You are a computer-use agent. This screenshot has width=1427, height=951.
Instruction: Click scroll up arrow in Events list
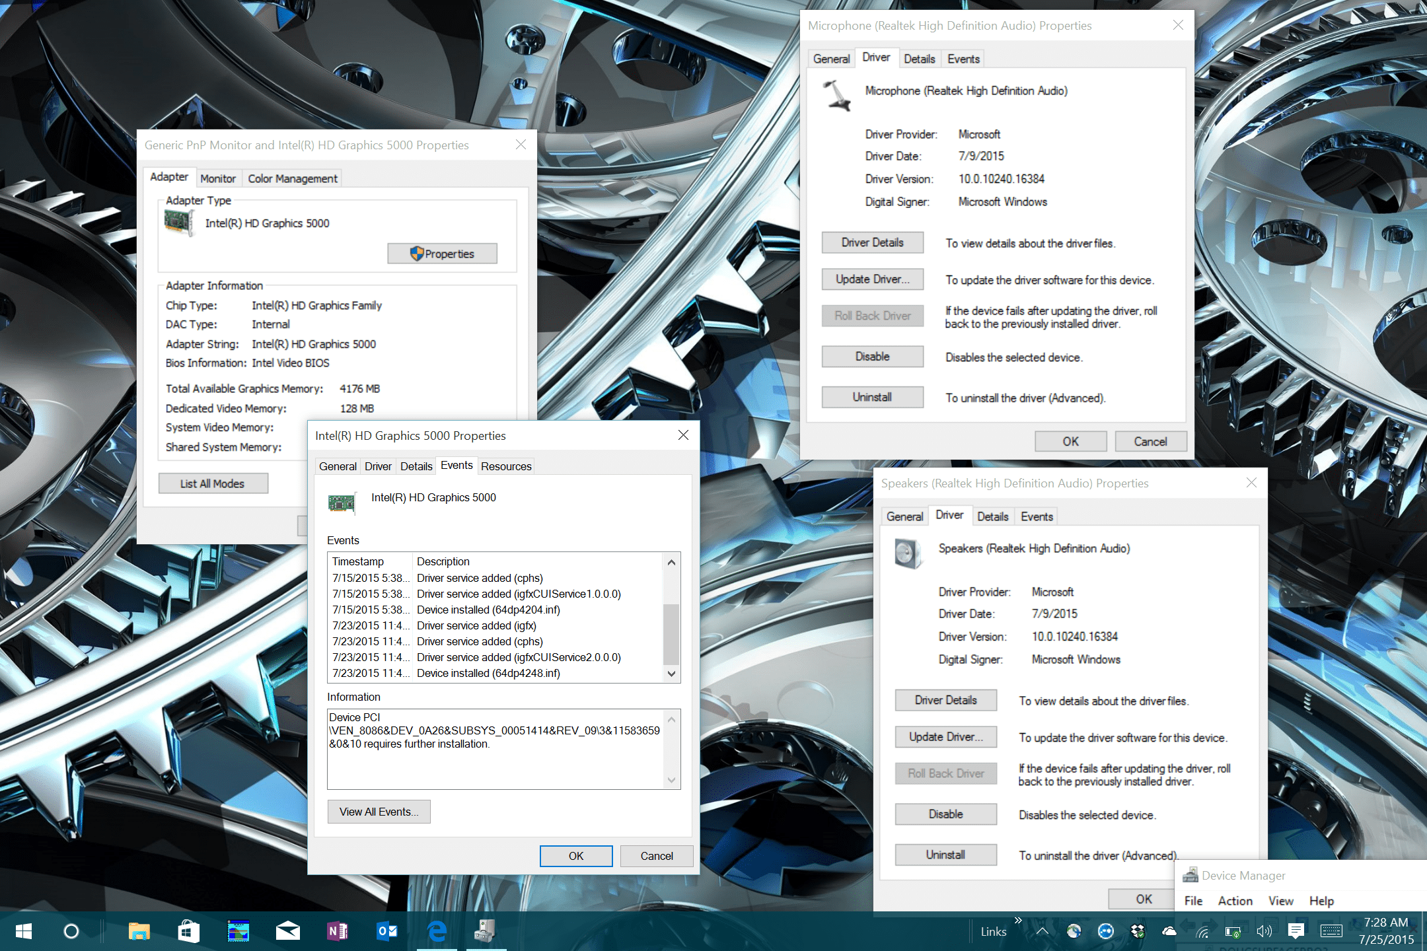(671, 562)
